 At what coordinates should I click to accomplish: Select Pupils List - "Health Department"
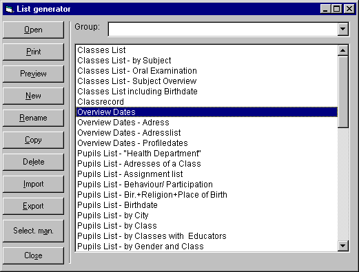click(207, 154)
